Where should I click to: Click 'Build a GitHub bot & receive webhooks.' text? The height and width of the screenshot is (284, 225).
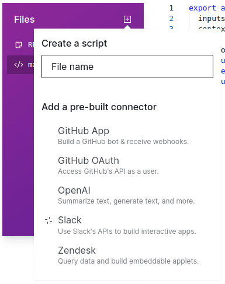tap(123, 142)
